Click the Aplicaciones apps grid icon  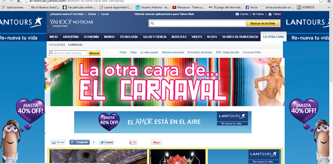pos(3,7)
